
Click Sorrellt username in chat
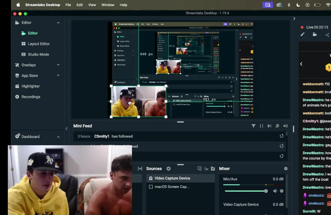(309, 211)
